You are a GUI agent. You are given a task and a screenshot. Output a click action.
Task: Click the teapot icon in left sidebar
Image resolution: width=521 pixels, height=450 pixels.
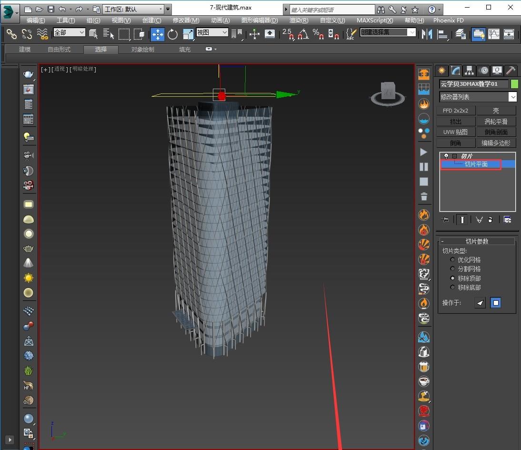coord(29,74)
